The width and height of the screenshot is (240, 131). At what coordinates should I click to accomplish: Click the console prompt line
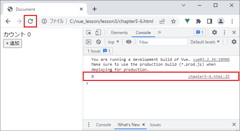coord(162,83)
